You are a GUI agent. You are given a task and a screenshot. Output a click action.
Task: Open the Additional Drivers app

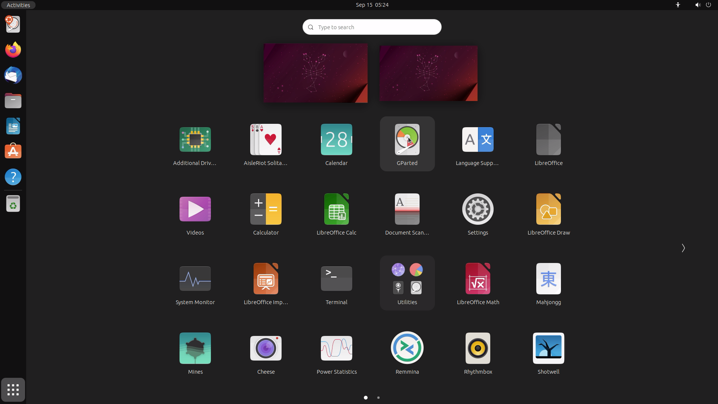[x=195, y=144]
